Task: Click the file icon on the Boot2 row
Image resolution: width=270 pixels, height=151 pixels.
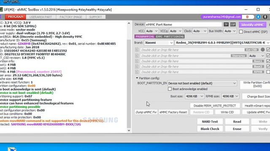Action: [137, 66]
